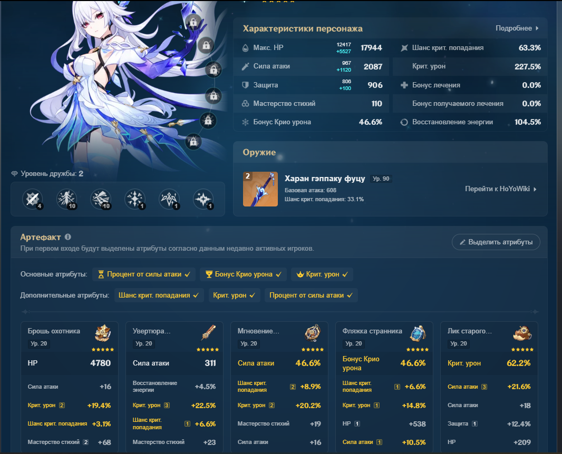Click the Макс. HP total 17944
The height and width of the screenshot is (454, 562).
click(x=371, y=48)
